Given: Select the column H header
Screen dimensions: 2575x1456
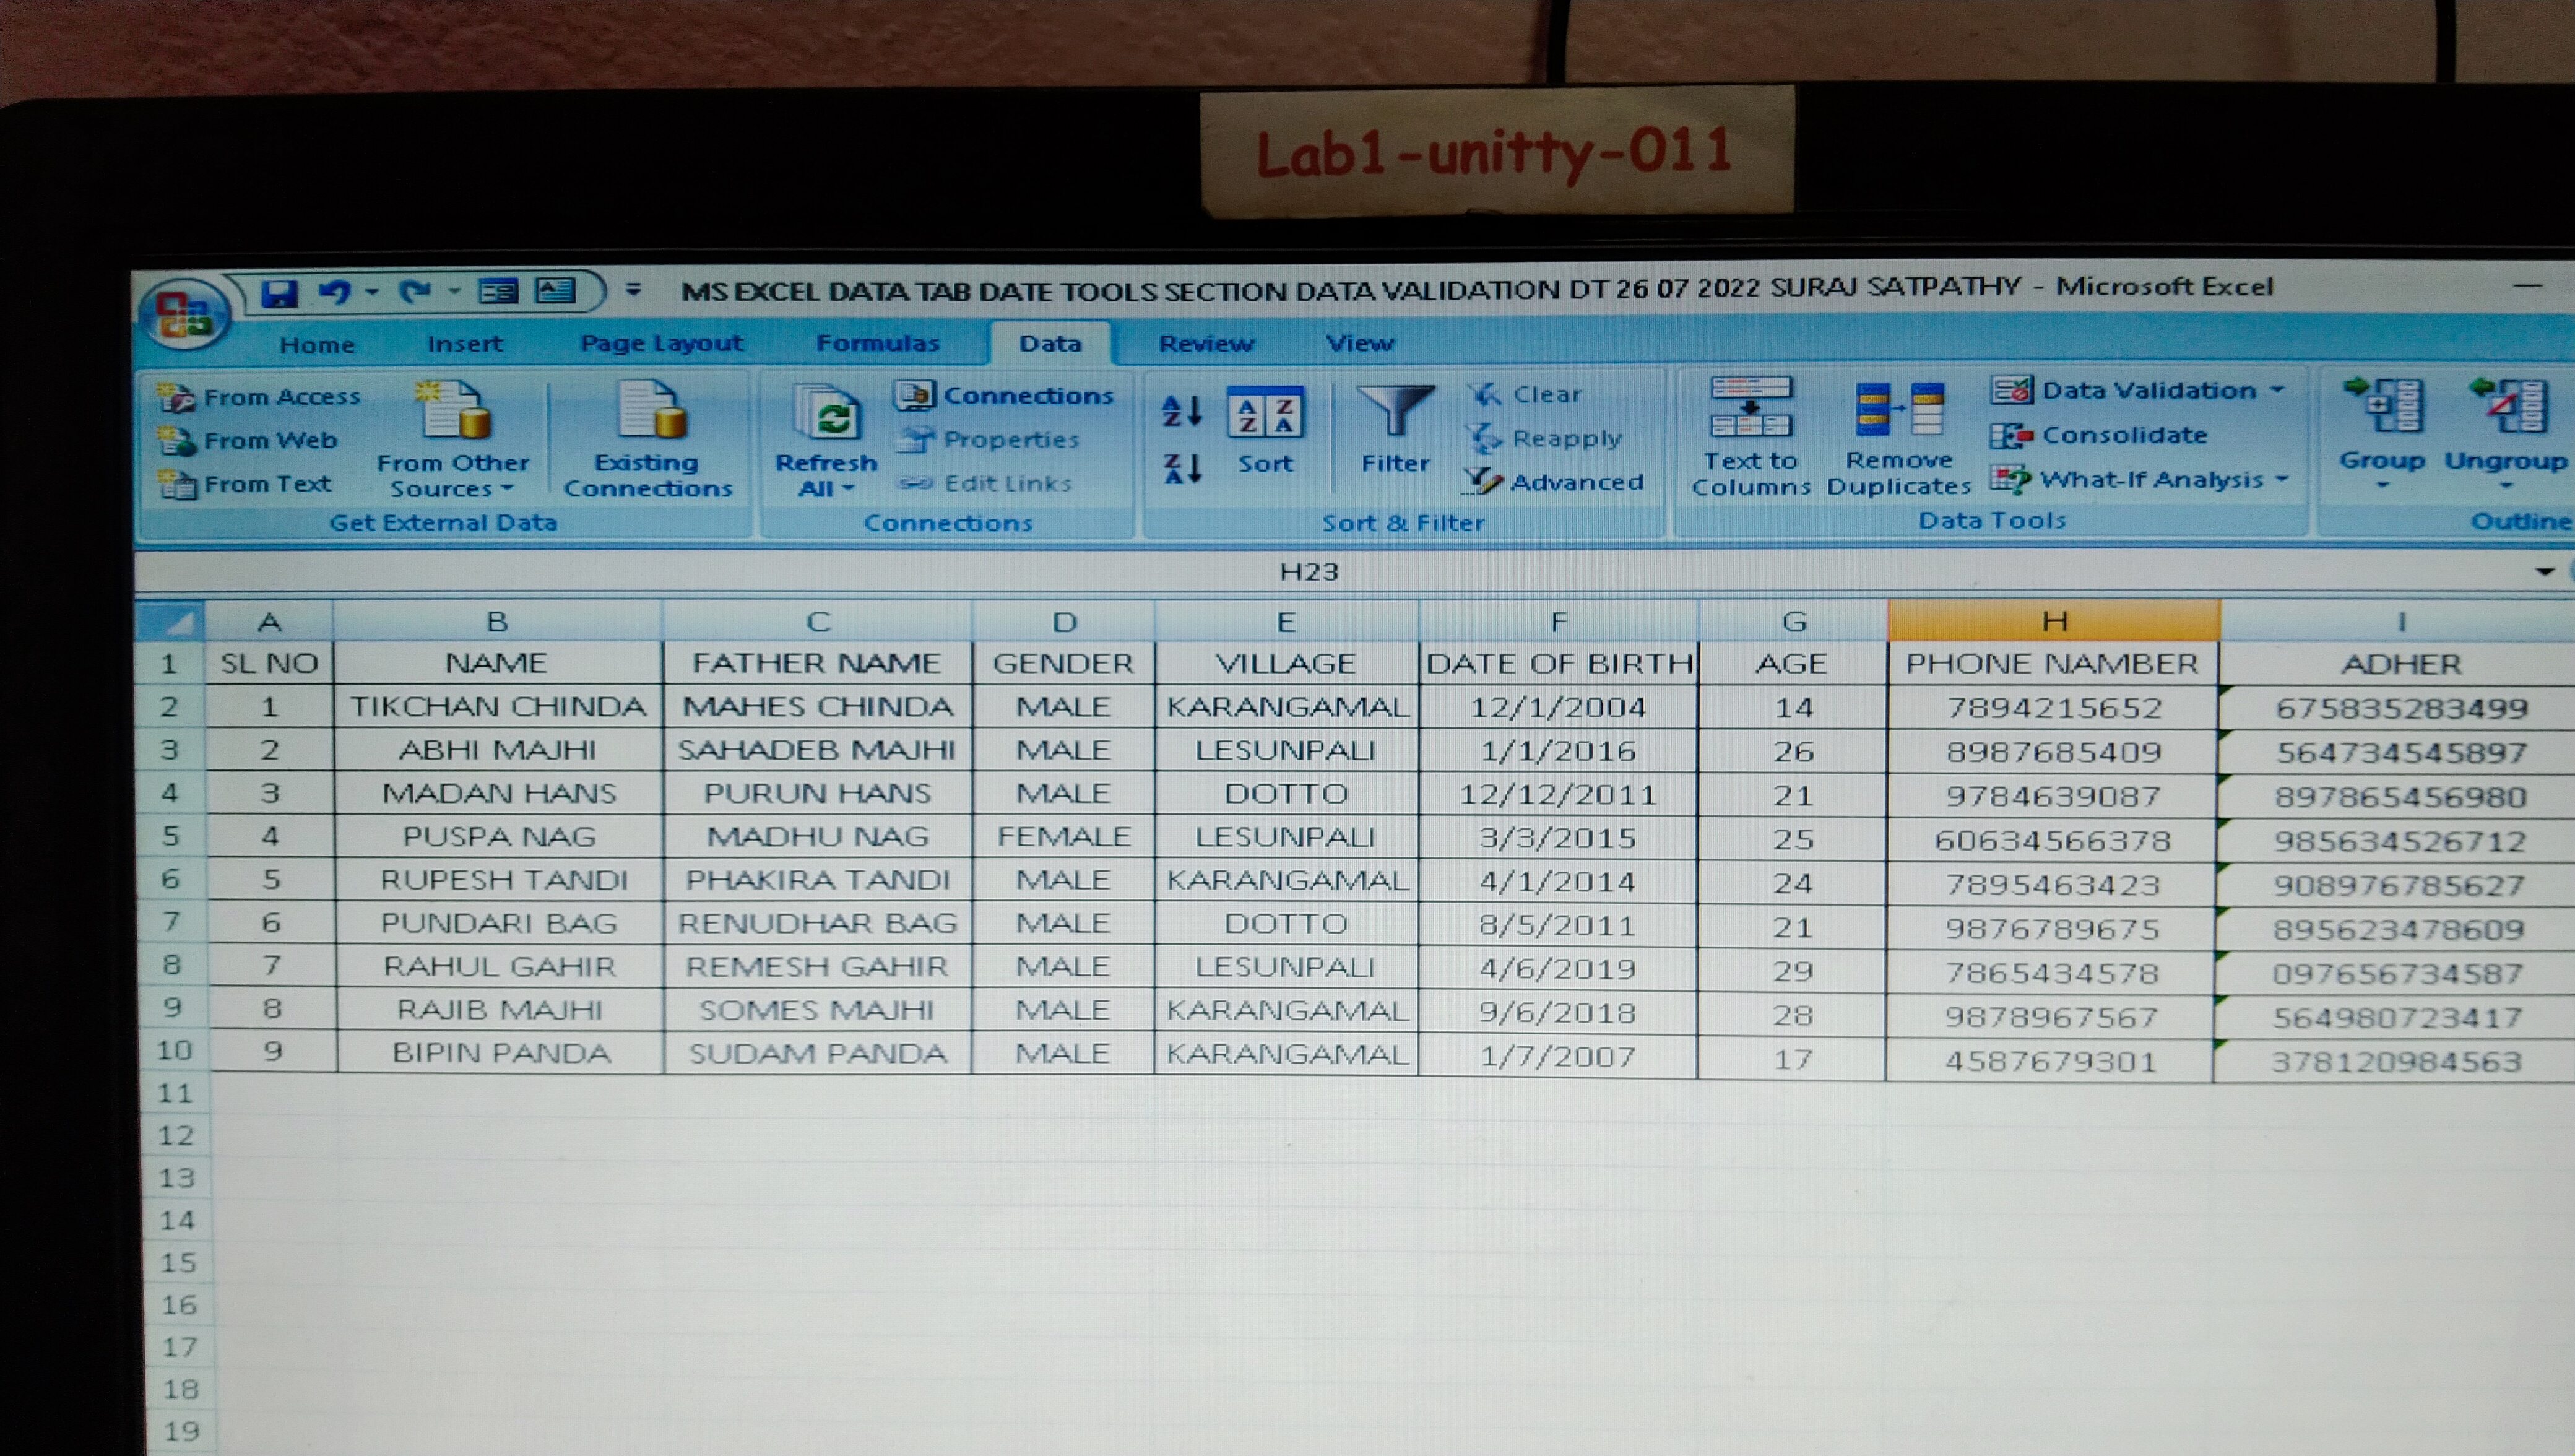Looking at the screenshot, I should [2053, 621].
